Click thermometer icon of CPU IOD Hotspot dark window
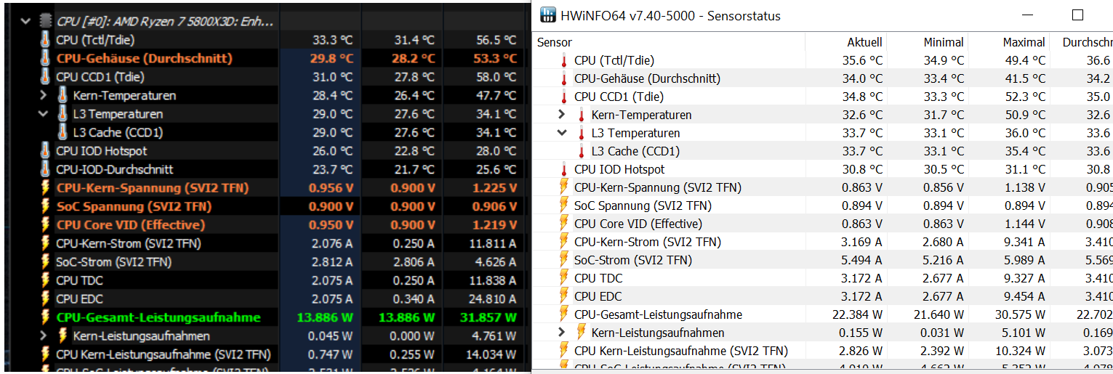The width and height of the screenshot is (1113, 374). (46, 151)
